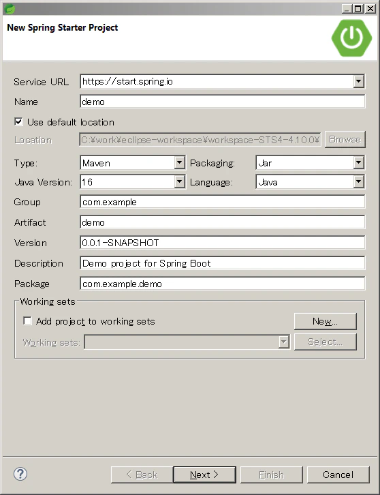Click into the Artifact text field

(222, 222)
